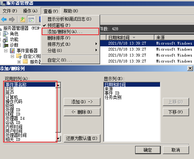The height and width of the screenshot is (159, 194).
Task: Click the up-one-level folder icon
Action: [x=23, y=19]
